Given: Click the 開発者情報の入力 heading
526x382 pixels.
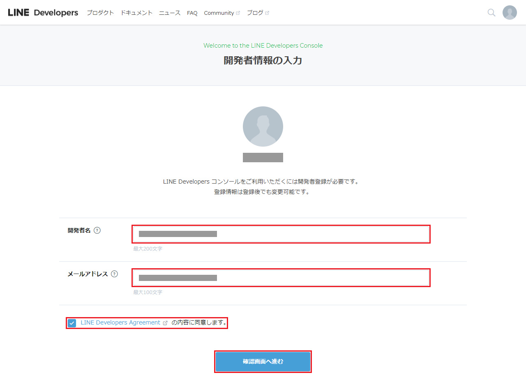Looking at the screenshot, I should click(x=263, y=60).
